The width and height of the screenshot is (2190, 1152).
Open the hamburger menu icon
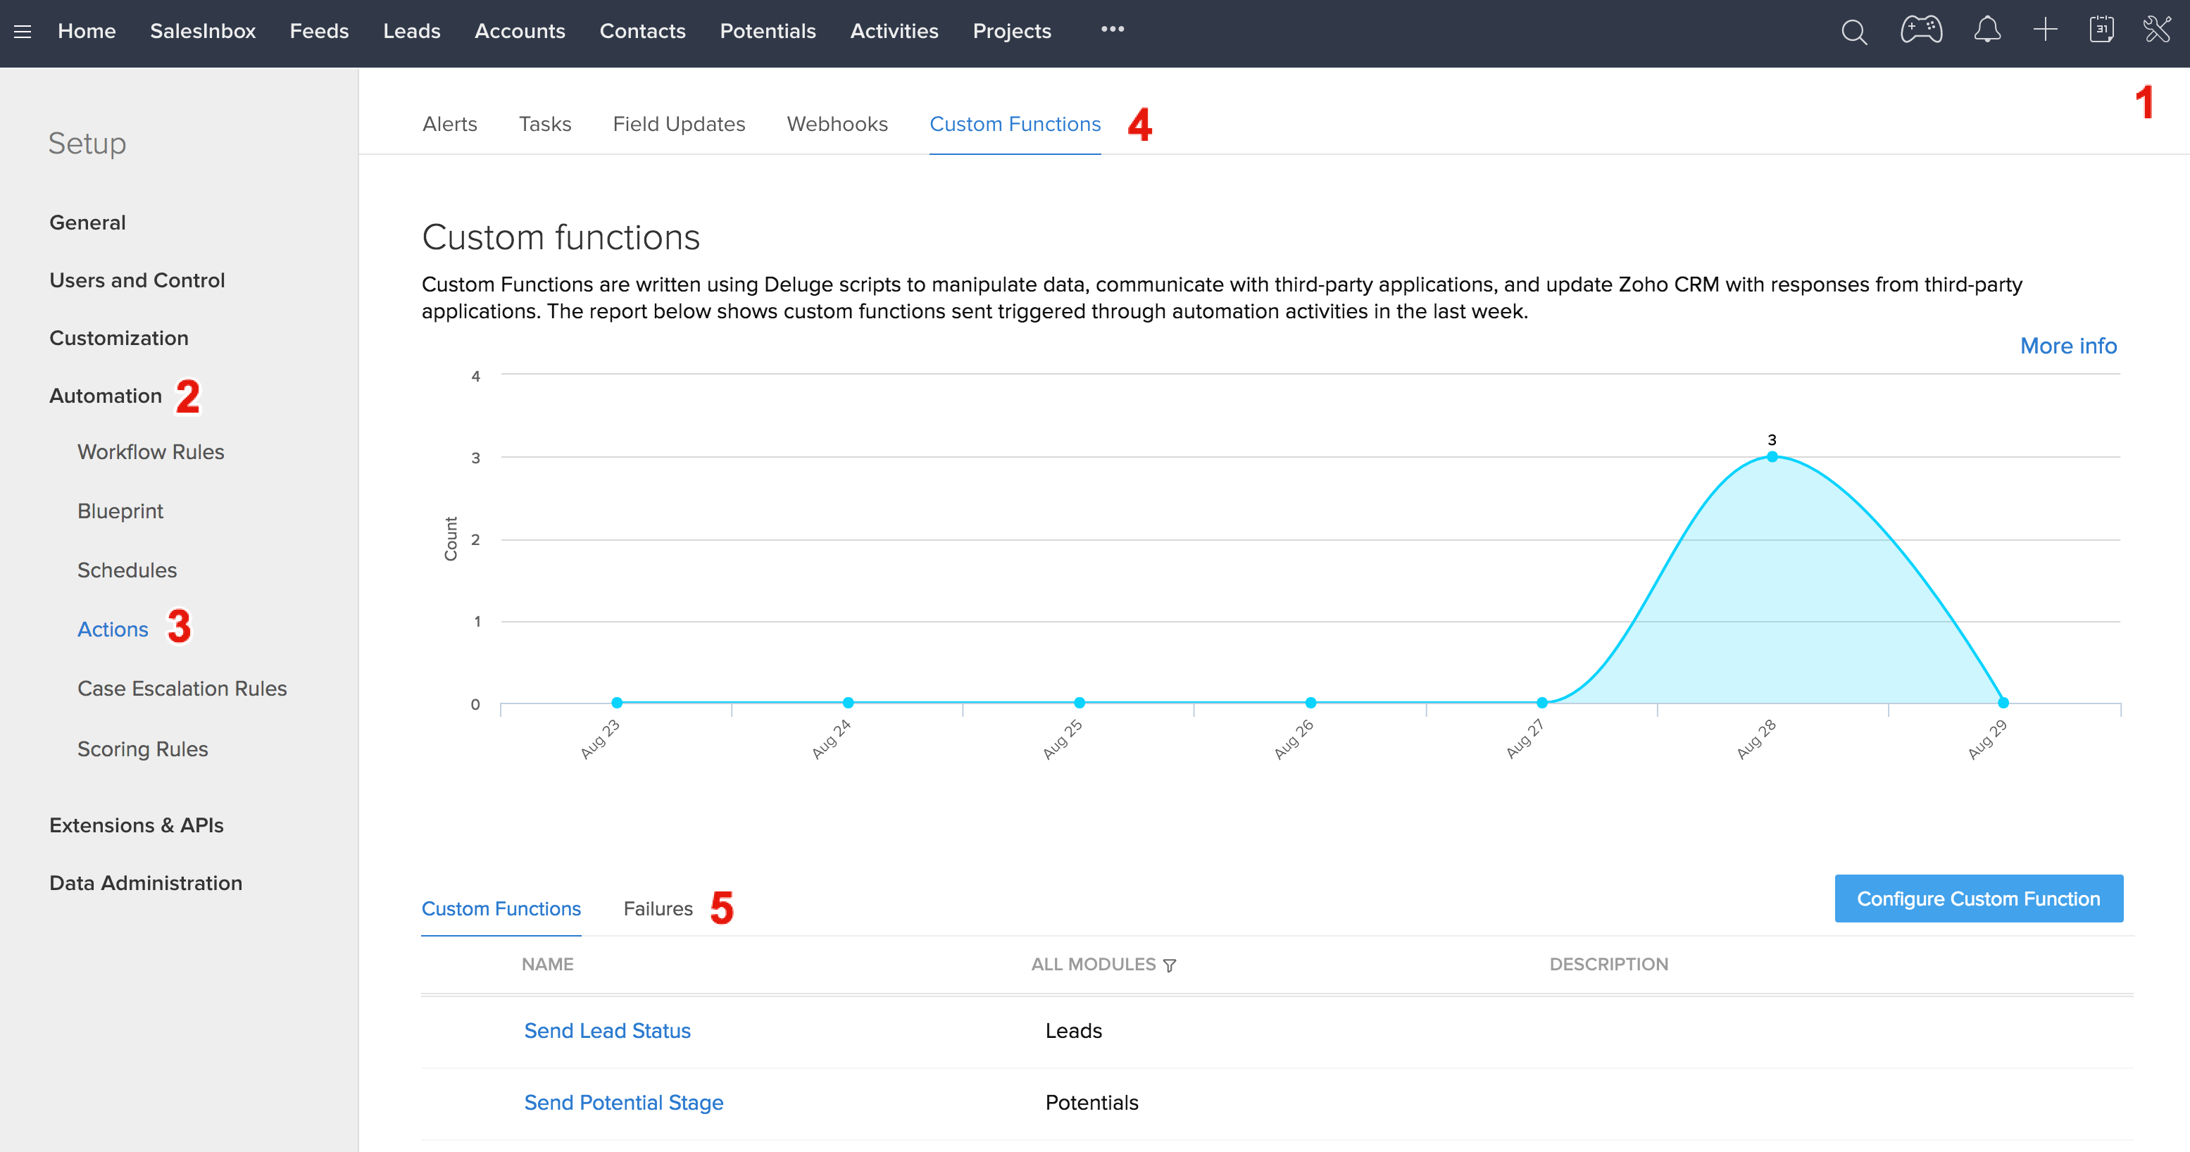(23, 32)
